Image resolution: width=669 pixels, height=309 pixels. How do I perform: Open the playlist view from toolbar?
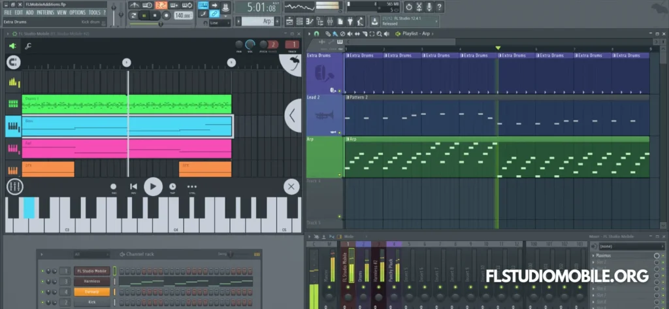click(x=289, y=21)
